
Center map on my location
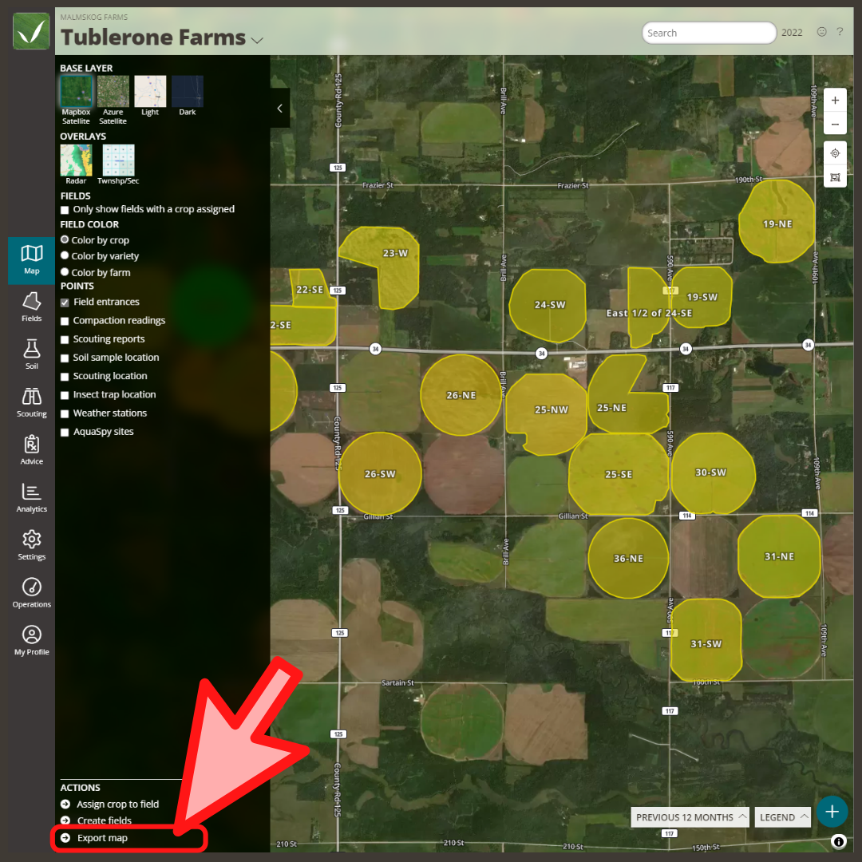835,152
